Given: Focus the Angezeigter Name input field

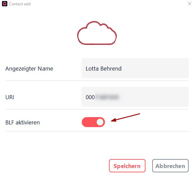Looking at the screenshot, I should (x=135, y=68).
